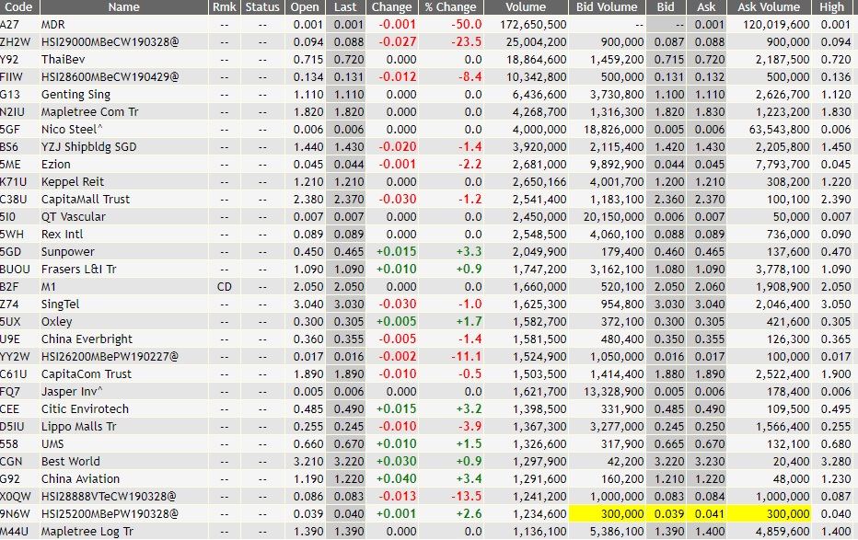Image resolution: width=858 pixels, height=540 pixels.
Task: Sort by Bid Volume column header
Action: click(607, 7)
